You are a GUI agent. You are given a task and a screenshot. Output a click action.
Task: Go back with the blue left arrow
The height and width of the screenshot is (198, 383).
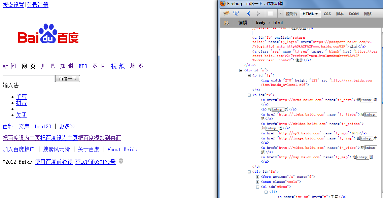[x=249, y=13]
